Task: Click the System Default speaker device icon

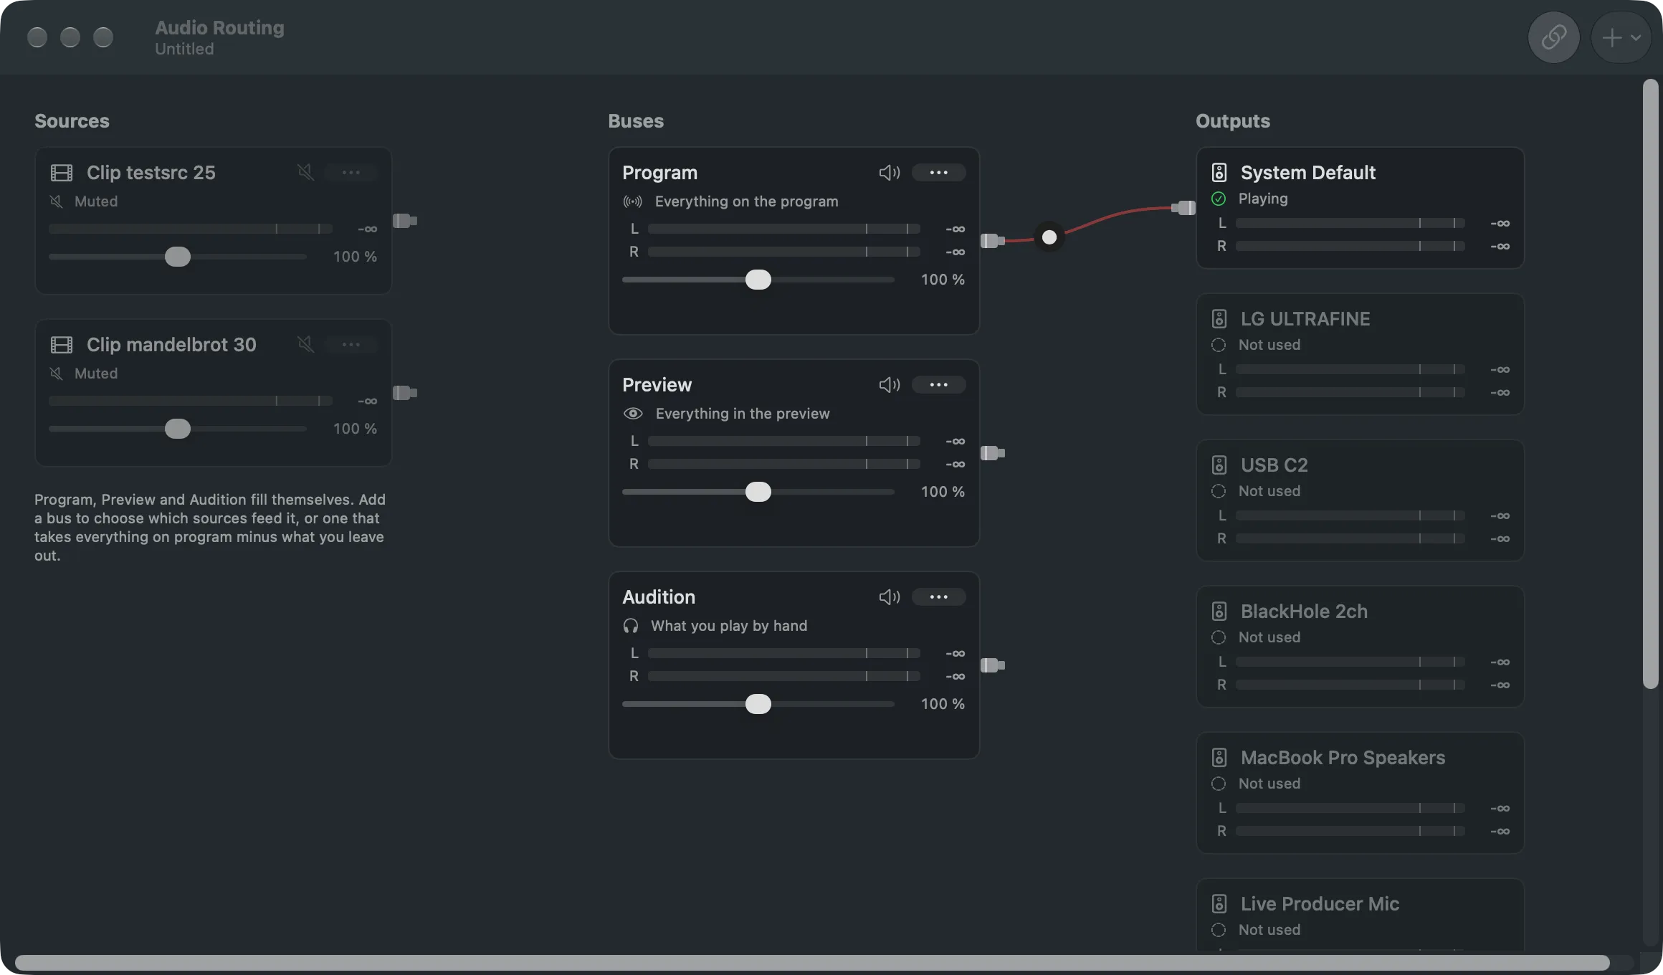Action: 1219,172
